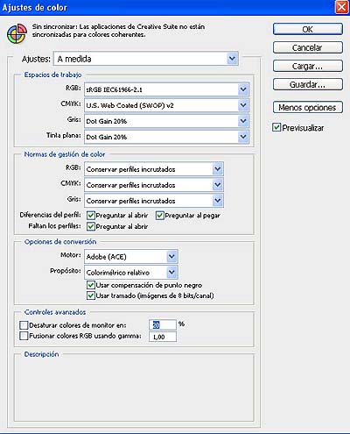Click the Sin sincronizar status message
The image size is (350, 434).
pos(118,31)
